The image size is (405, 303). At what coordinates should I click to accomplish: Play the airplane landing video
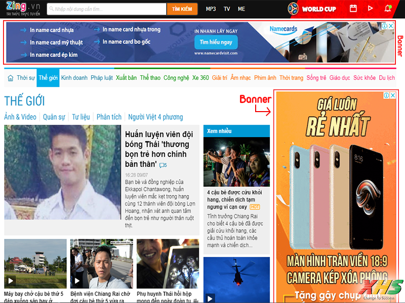click(11, 281)
